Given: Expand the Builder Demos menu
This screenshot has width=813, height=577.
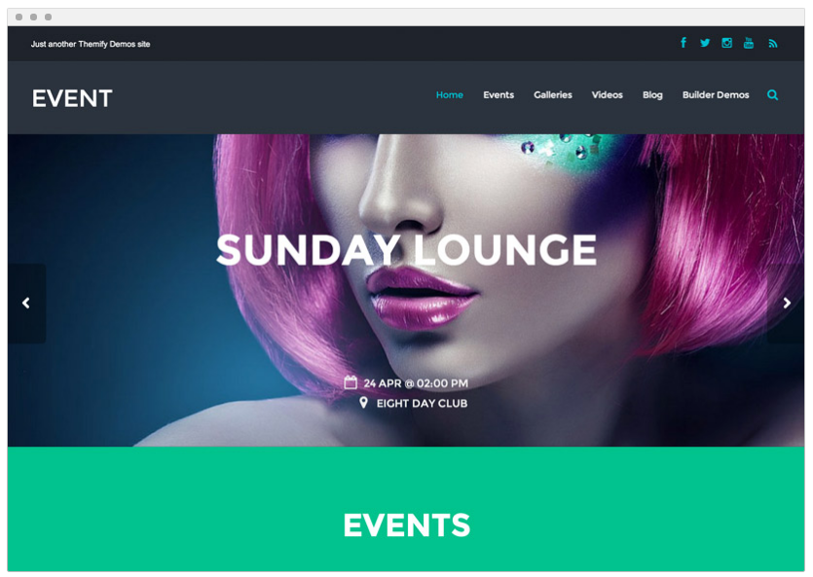Looking at the screenshot, I should (716, 94).
